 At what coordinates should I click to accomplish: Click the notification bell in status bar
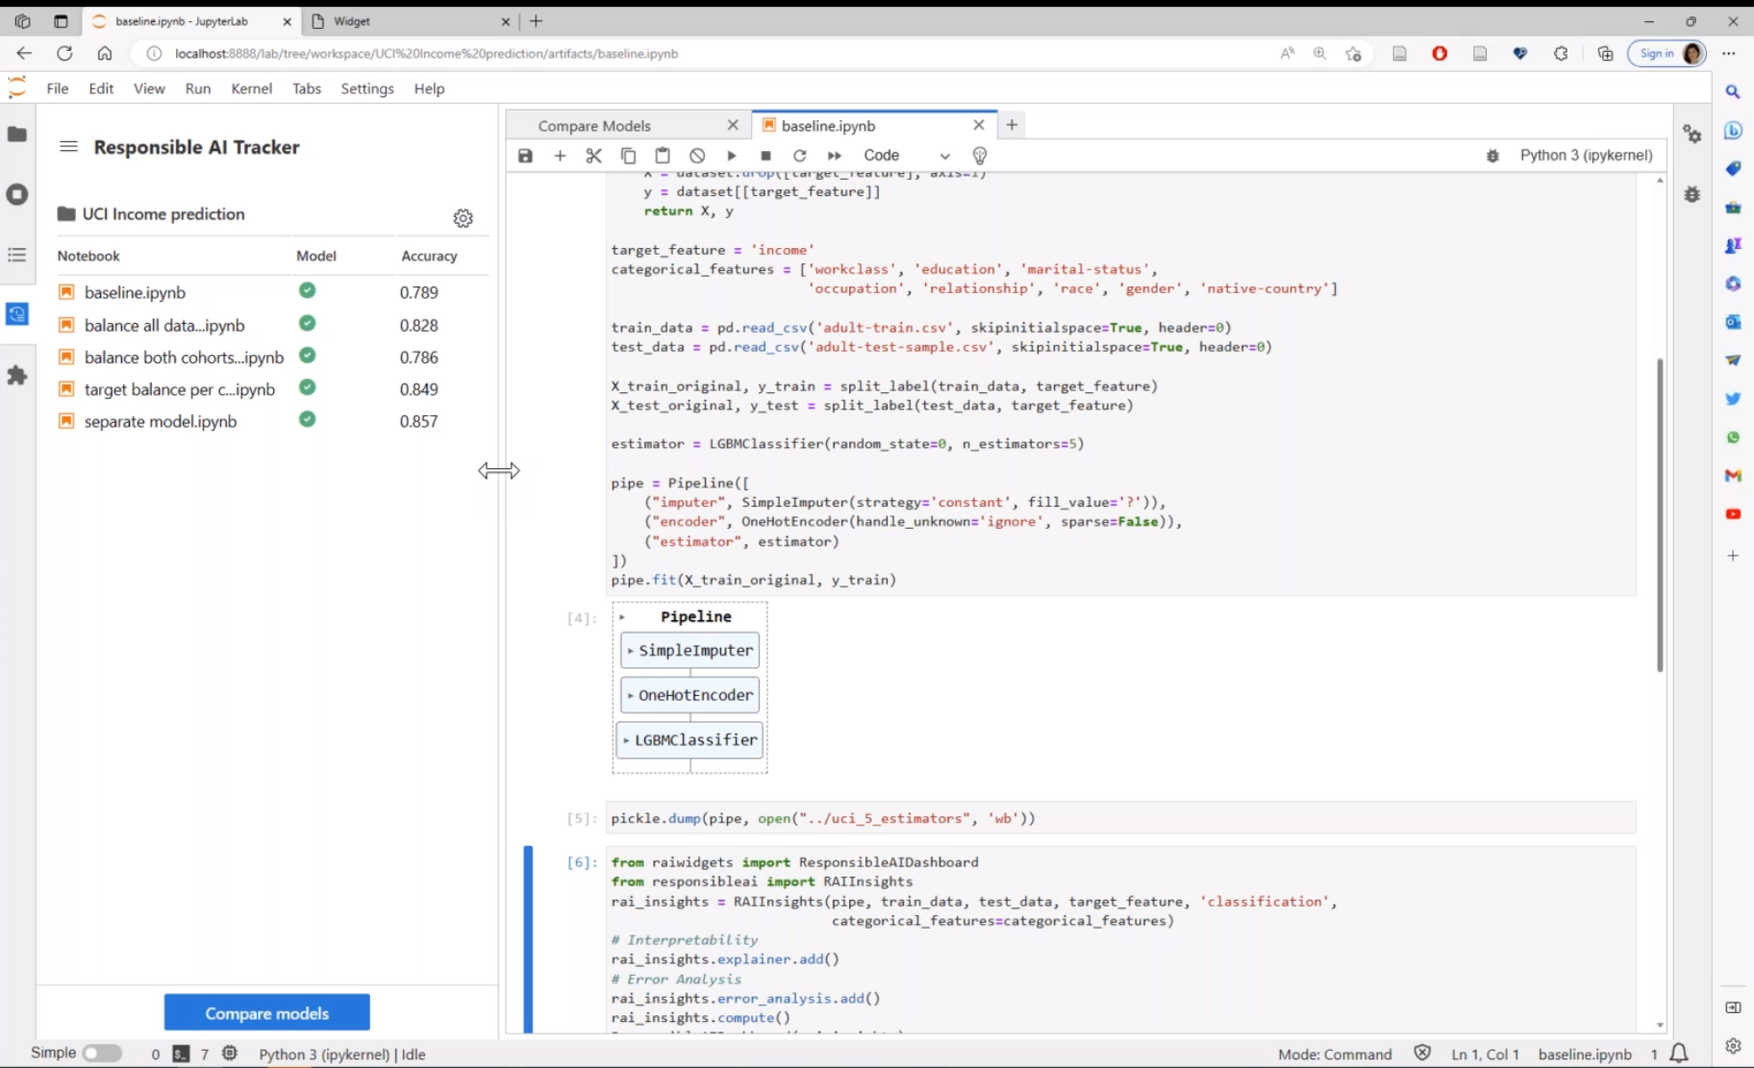click(1679, 1054)
